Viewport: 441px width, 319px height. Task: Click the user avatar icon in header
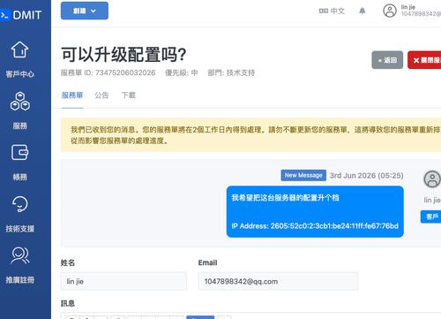pyautogui.click(x=390, y=11)
